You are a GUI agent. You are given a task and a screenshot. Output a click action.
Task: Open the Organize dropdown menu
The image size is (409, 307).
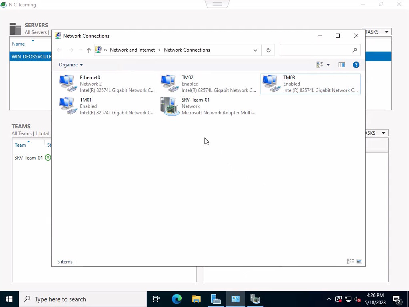coord(71,65)
